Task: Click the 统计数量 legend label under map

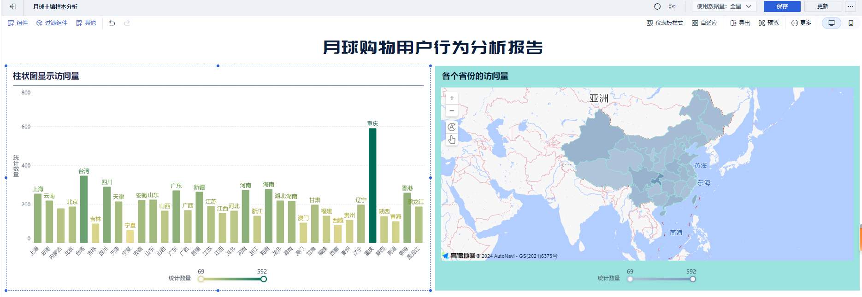Action: click(x=609, y=278)
